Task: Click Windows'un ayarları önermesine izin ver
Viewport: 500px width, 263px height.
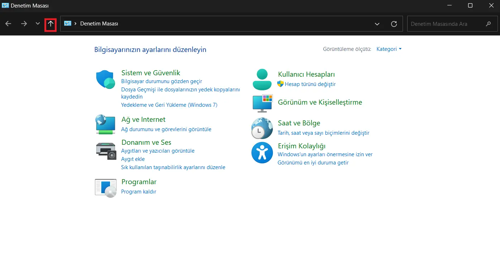Action: [x=325, y=154]
